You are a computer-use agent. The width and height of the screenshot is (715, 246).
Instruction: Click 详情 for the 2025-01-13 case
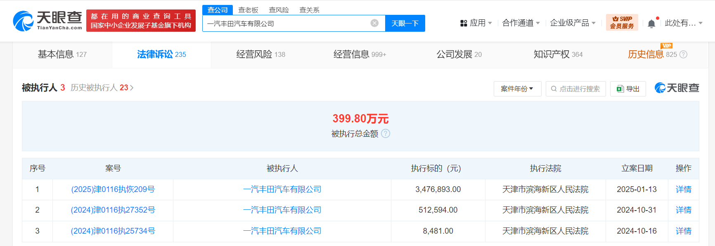pos(683,190)
